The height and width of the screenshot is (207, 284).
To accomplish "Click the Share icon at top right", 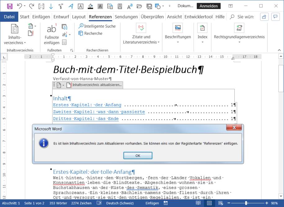I will point(264,17).
